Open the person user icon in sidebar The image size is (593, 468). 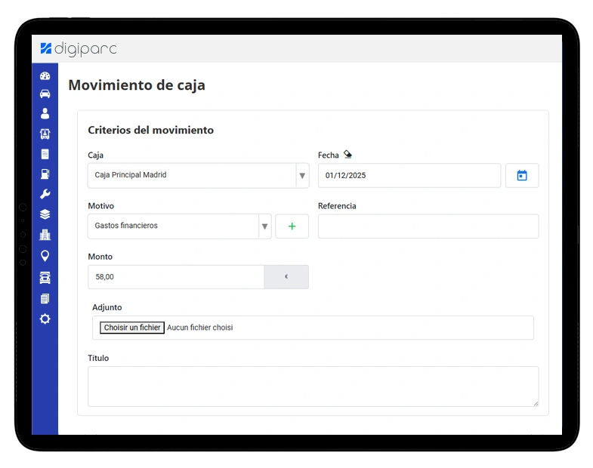[x=45, y=113]
